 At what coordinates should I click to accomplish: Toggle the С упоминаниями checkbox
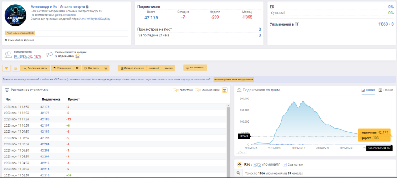(197, 90)
